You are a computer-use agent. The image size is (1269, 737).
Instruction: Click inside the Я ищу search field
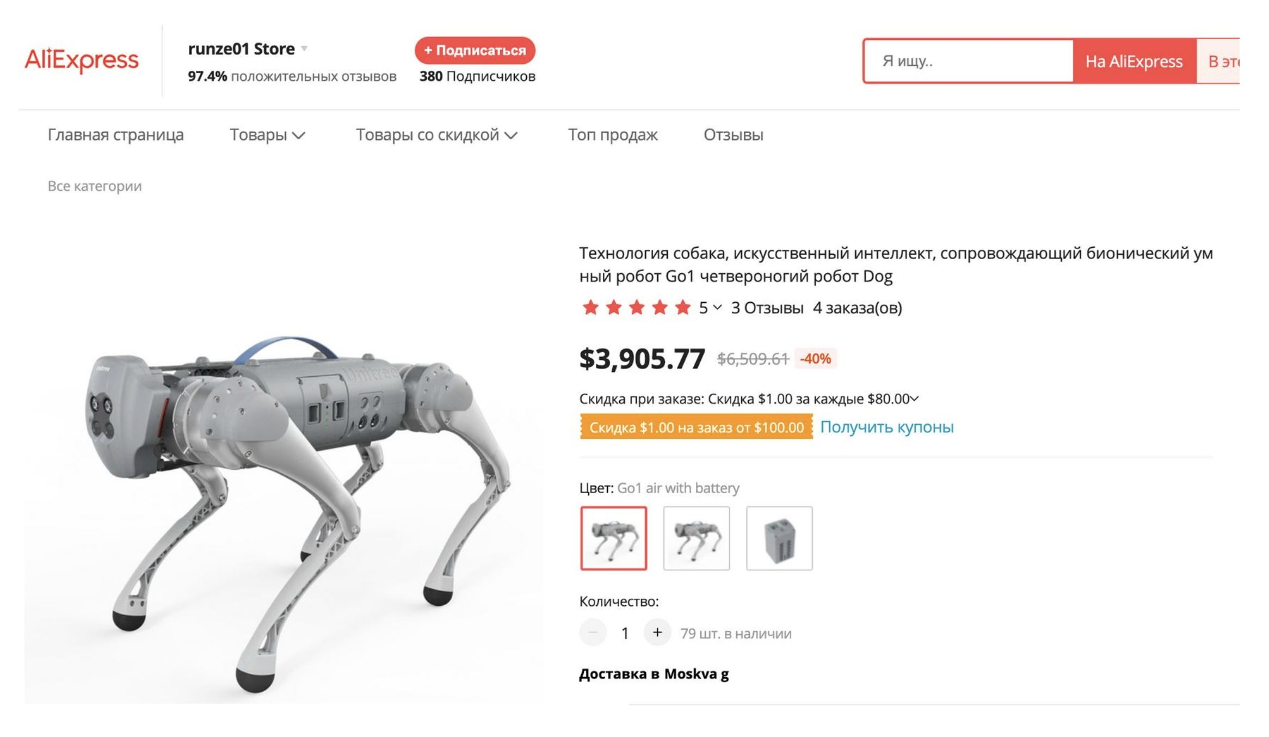coord(969,62)
